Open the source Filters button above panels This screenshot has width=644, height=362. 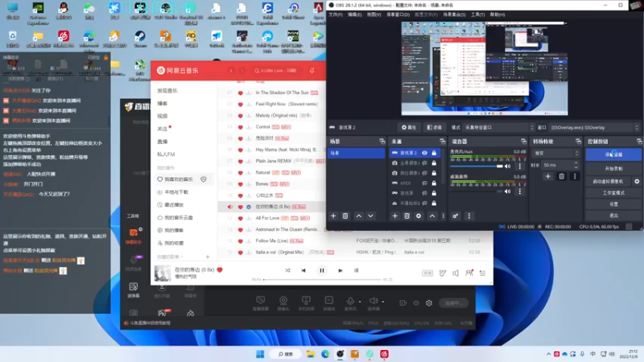[434, 128]
